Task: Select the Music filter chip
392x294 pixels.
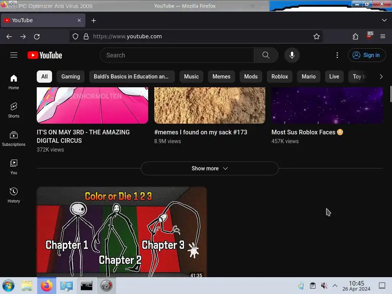Action: pos(191,77)
